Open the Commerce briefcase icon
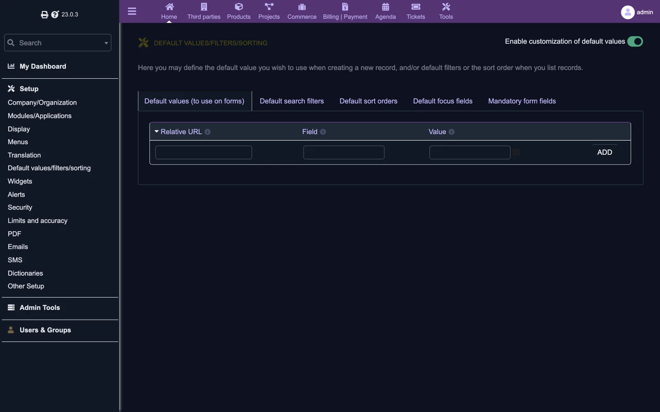This screenshot has height=412, width=660. [x=302, y=7]
